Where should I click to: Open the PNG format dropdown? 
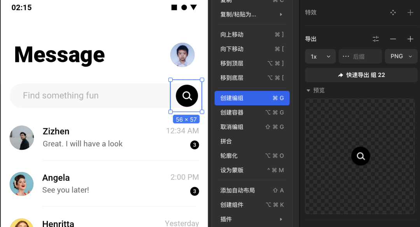pos(401,56)
